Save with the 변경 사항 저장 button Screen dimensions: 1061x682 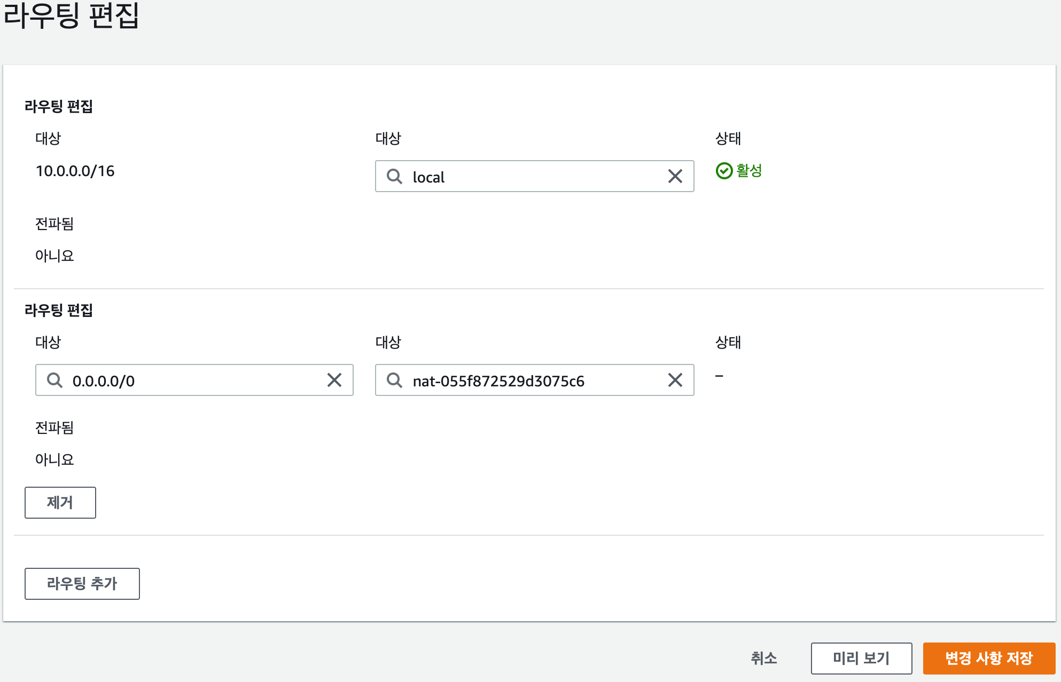(x=988, y=658)
